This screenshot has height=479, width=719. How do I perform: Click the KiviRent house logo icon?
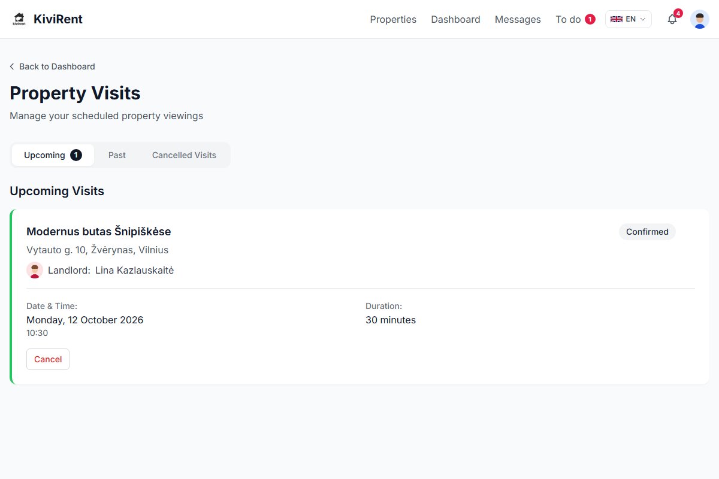point(19,19)
